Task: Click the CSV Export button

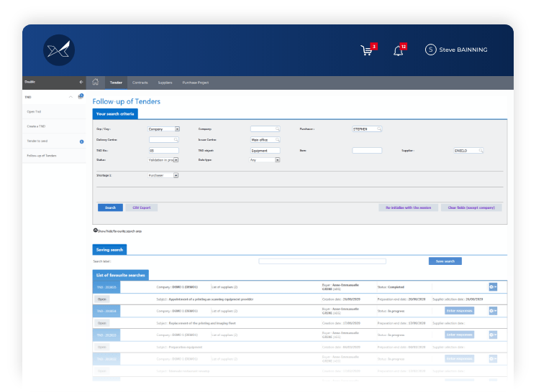Action: click(x=141, y=207)
